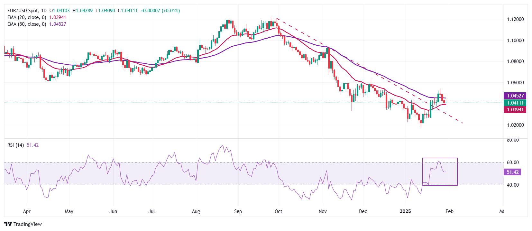This screenshot has width=532, height=231.
Task: Click the highlighted rectangle on RSI pane
Action: pyautogui.click(x=440, y=171)
